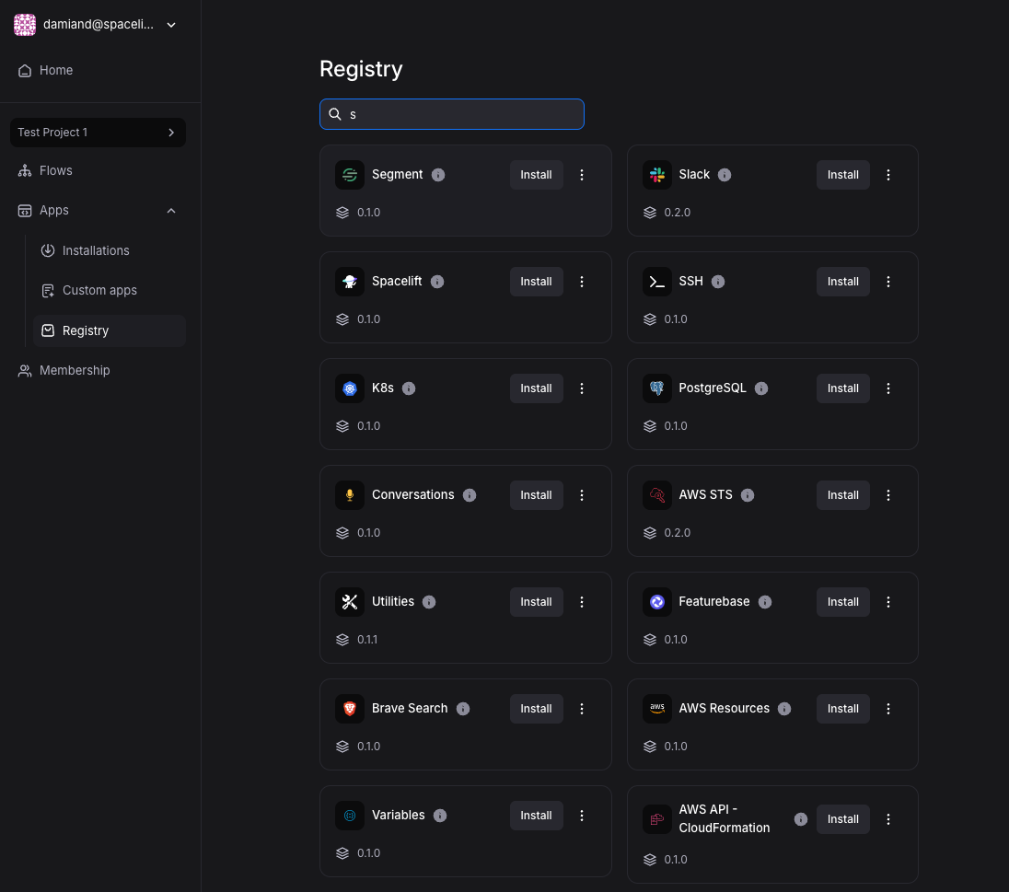This screenshot has width=1009, height=892.
Task: Select the Conversations microphone icon
Action: (350, 494)
